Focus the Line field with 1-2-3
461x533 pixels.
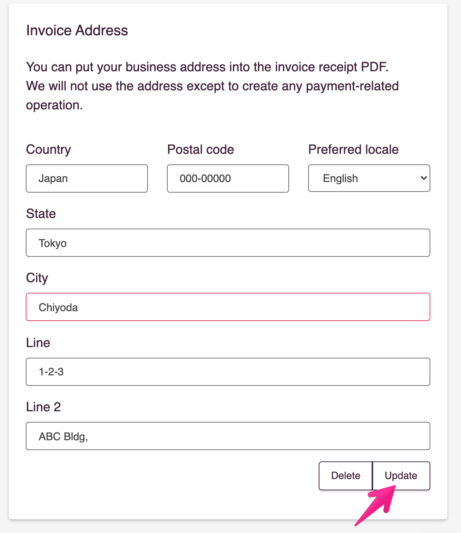tap(228, 372)
